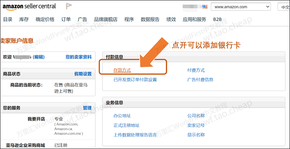Click the 付款信息 section header

115,57
